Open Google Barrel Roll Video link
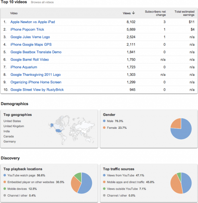Screen dimensions: 198x203 30,60
